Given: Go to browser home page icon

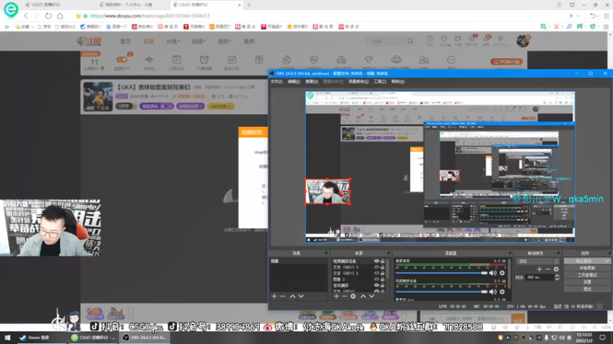Looking at the screenshot, I should (61, 16).
